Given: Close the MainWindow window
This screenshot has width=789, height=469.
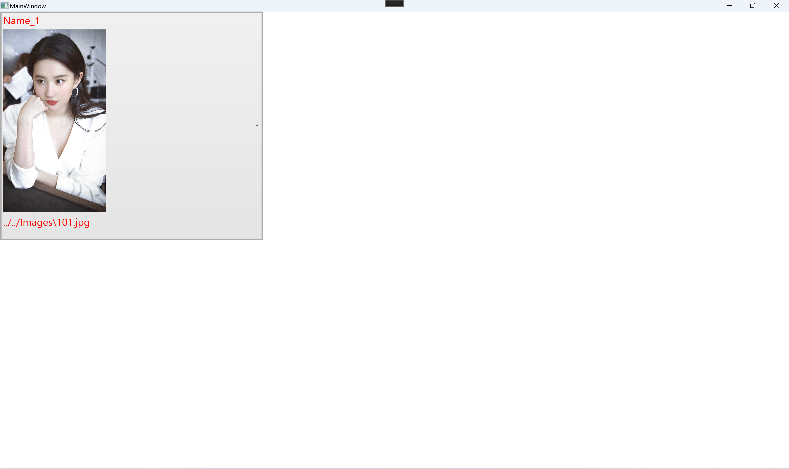Looking at the screenshot, I should coord(776,6).
